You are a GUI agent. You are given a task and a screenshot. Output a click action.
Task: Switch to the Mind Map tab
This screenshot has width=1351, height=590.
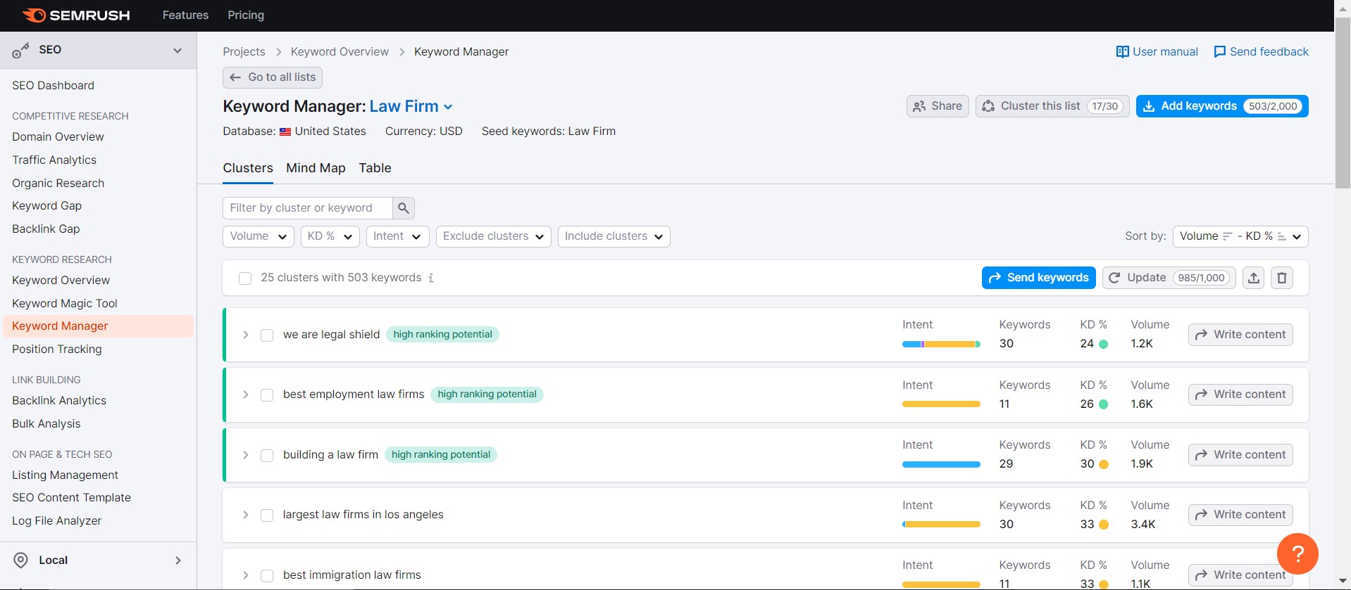coord(316,168)
